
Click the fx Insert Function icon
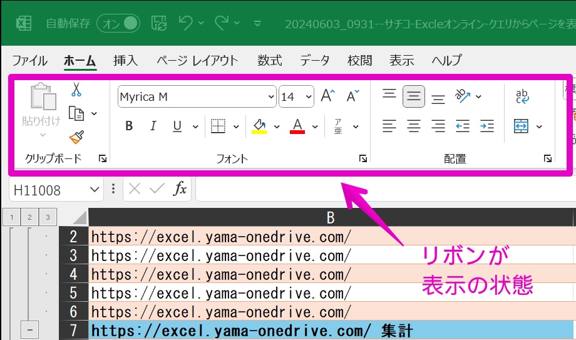click(180, 189)
